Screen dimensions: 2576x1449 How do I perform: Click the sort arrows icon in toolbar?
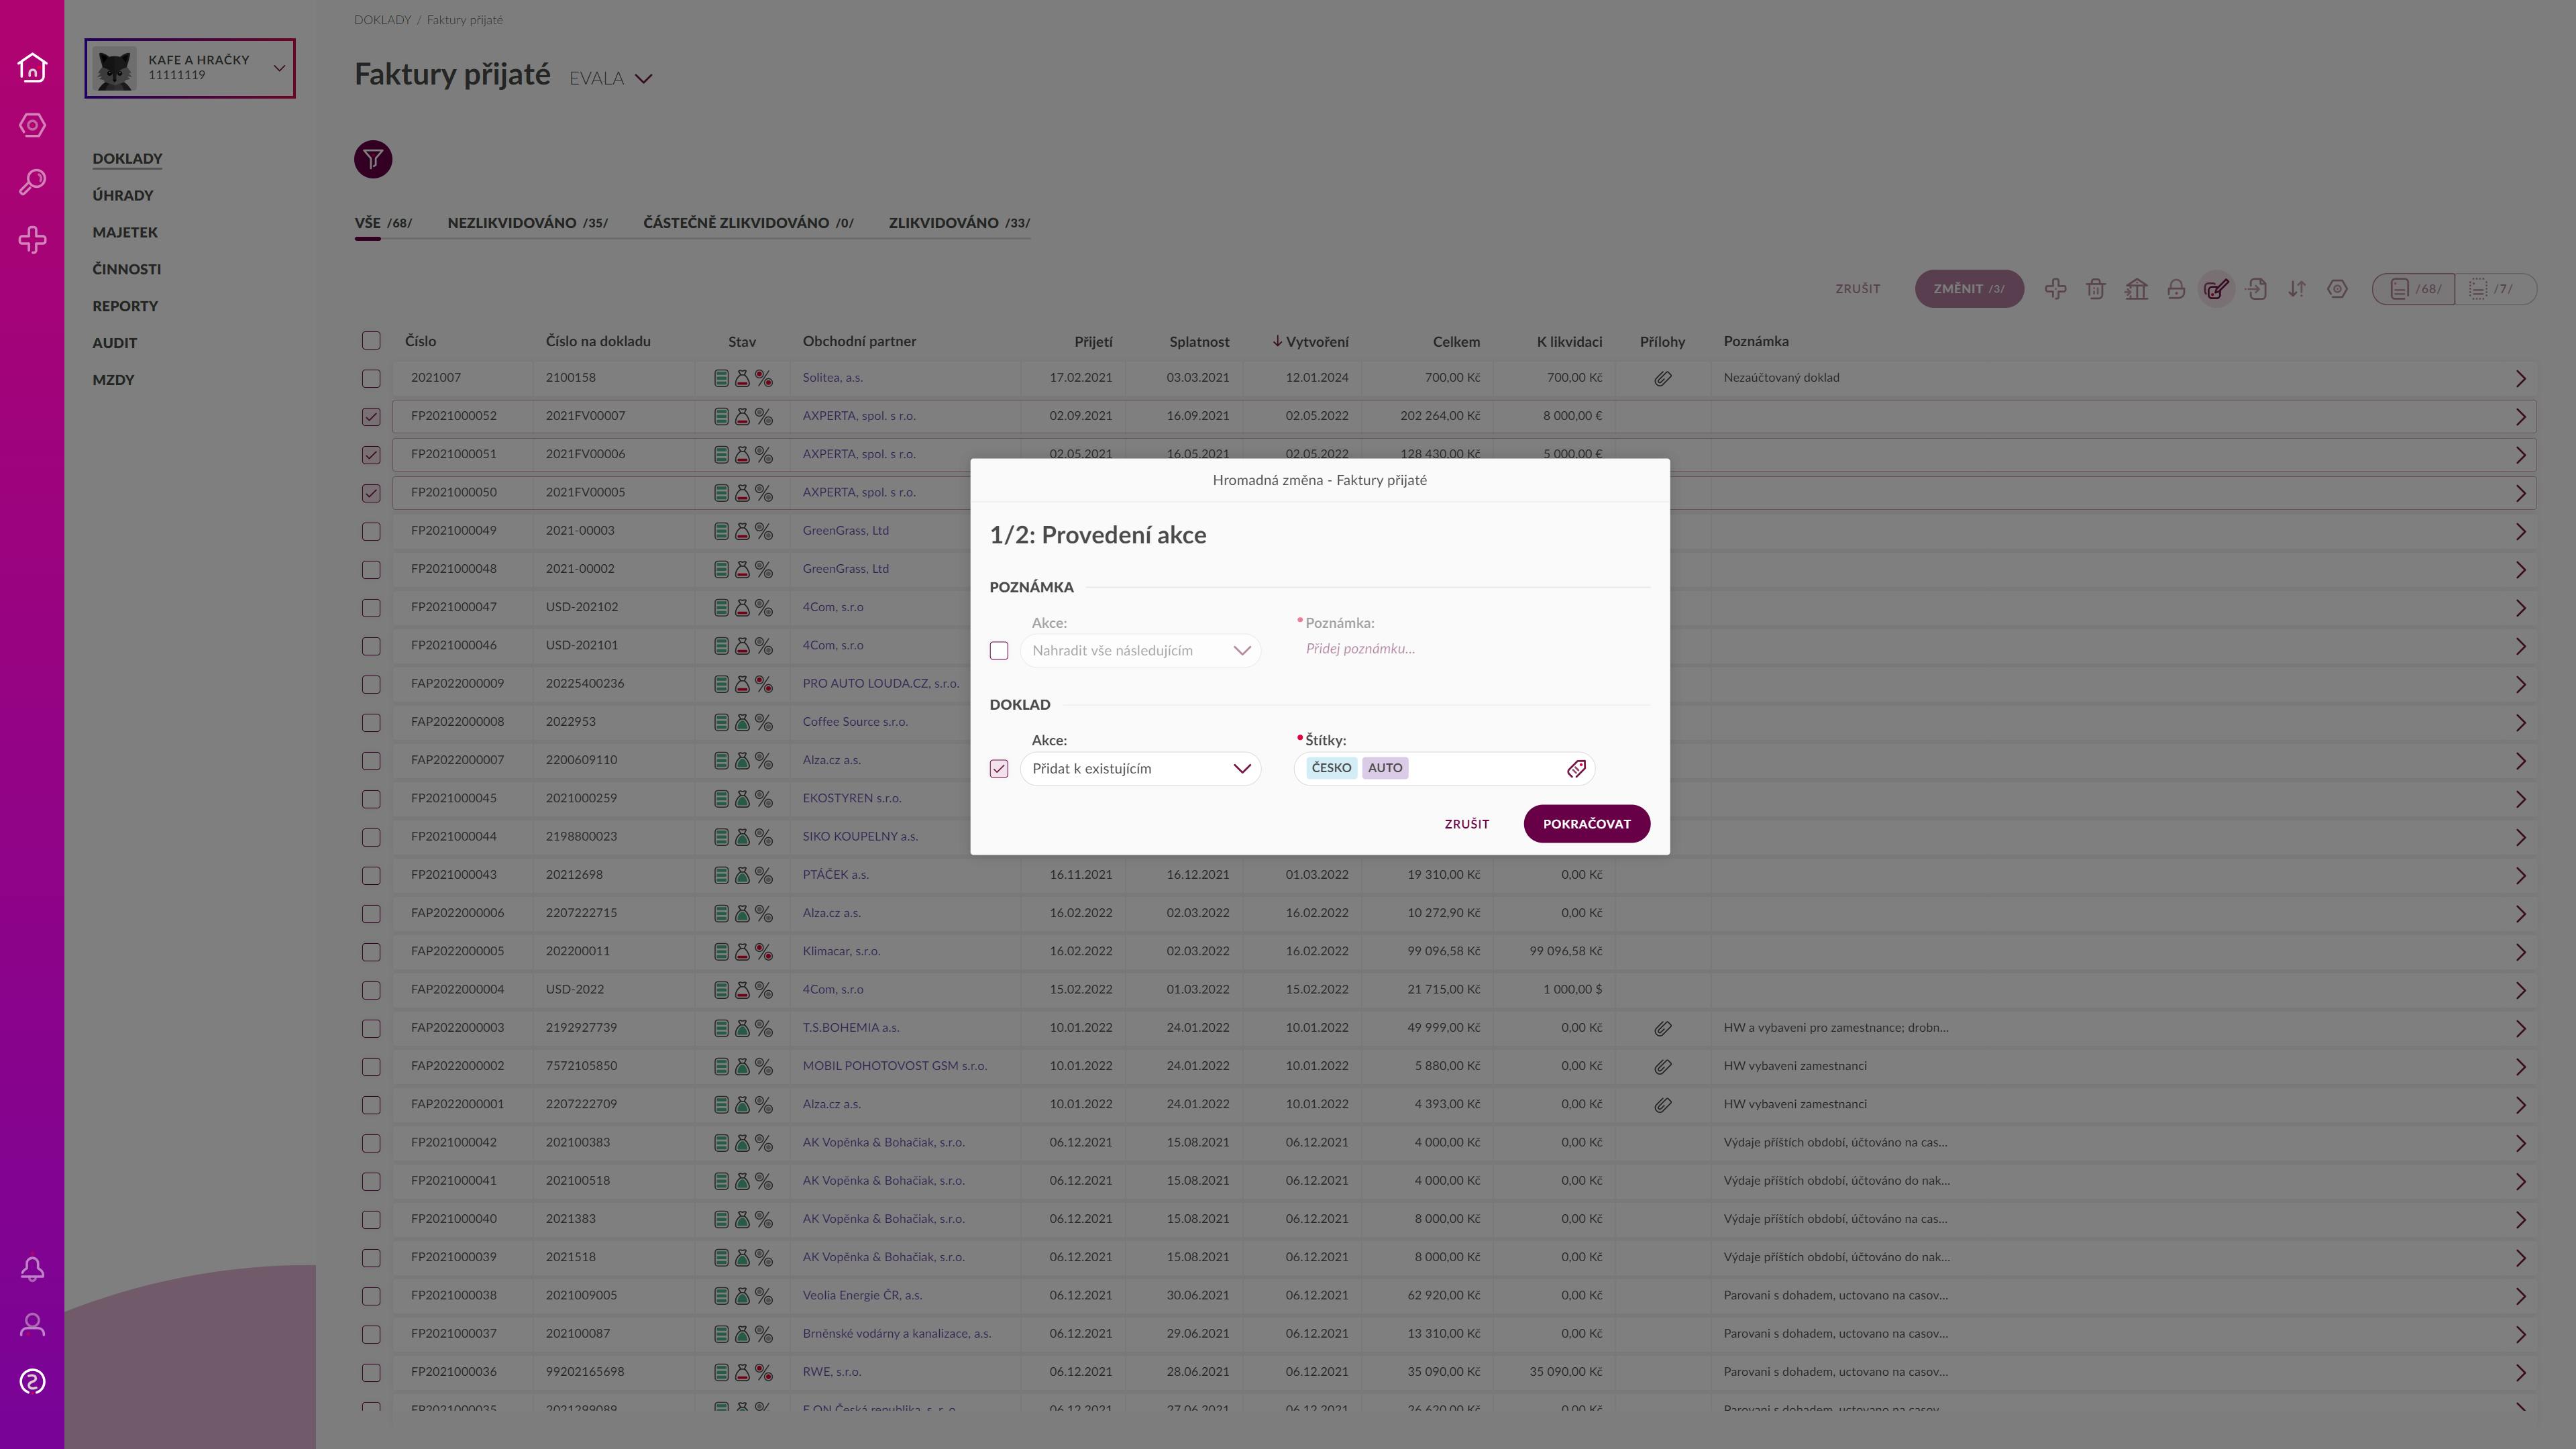(2297, 289)
